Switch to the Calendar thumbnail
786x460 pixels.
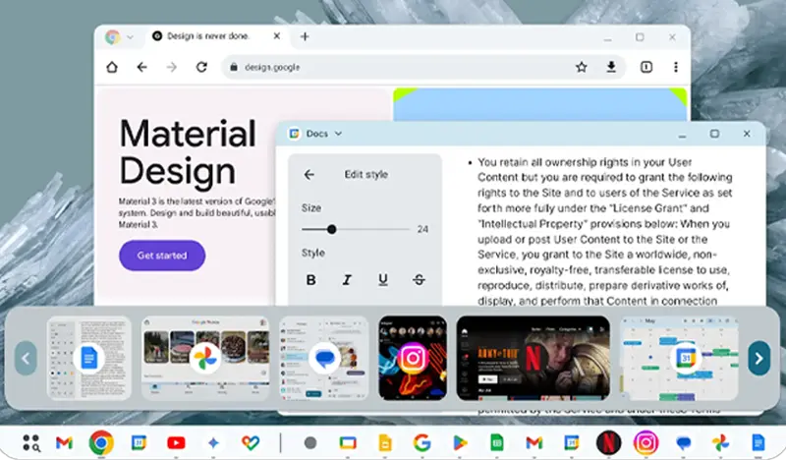pyautogui.click(x=679, y=358)
